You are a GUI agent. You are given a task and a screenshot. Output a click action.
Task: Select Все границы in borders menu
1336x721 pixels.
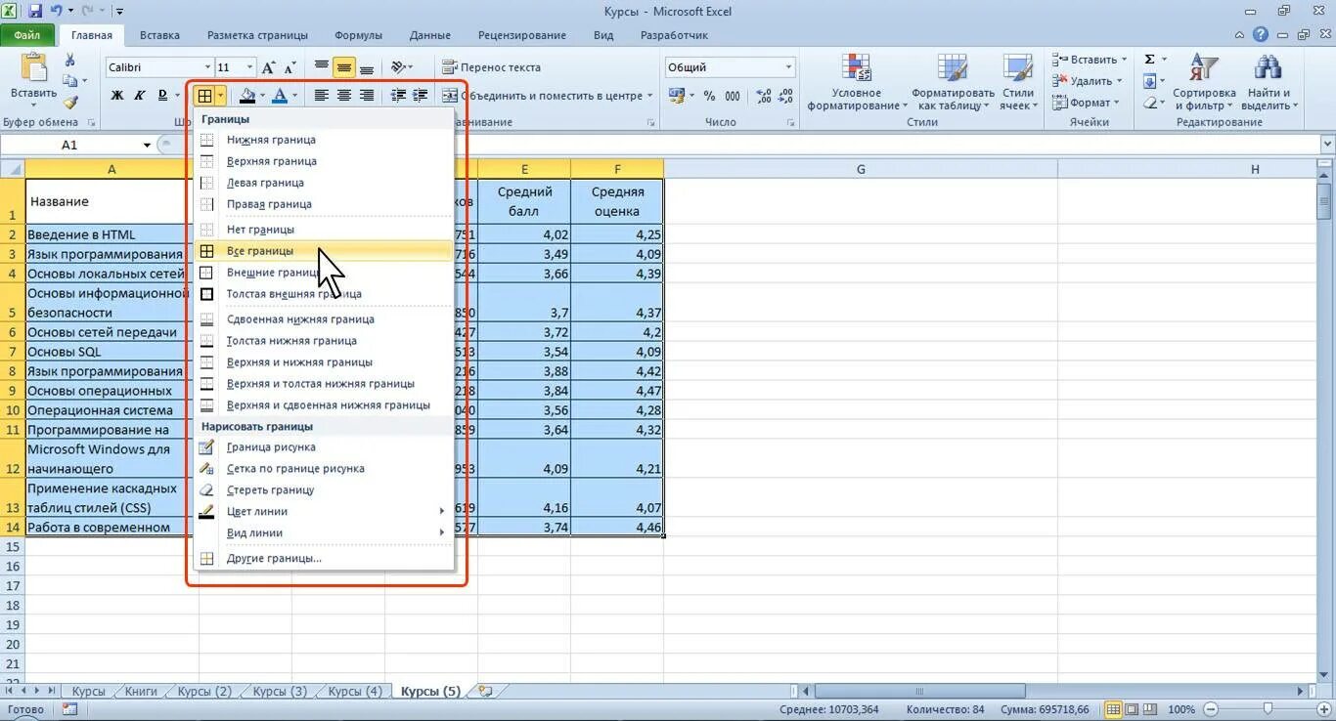pos(324,251)
